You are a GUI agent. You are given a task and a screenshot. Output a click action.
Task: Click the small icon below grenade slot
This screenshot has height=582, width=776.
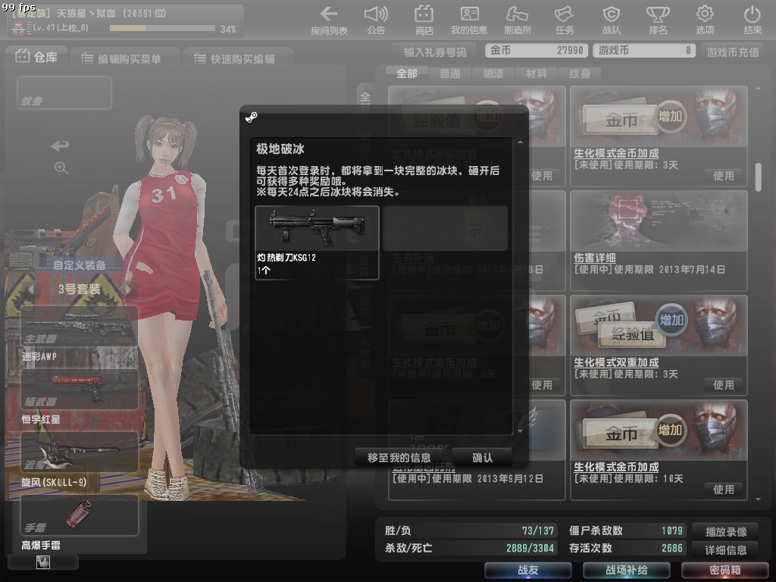43,562
